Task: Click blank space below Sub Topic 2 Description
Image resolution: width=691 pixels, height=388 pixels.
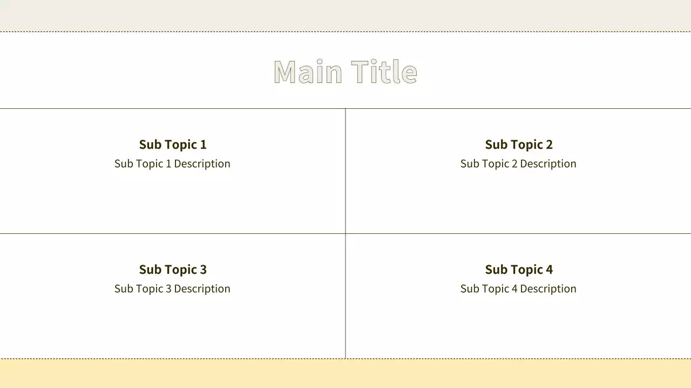Action: point(518,202)
